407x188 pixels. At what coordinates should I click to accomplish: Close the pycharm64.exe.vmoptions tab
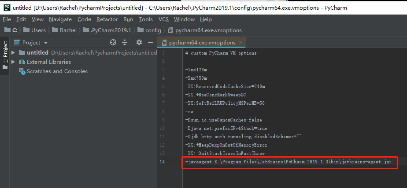(x=240, y=42)
